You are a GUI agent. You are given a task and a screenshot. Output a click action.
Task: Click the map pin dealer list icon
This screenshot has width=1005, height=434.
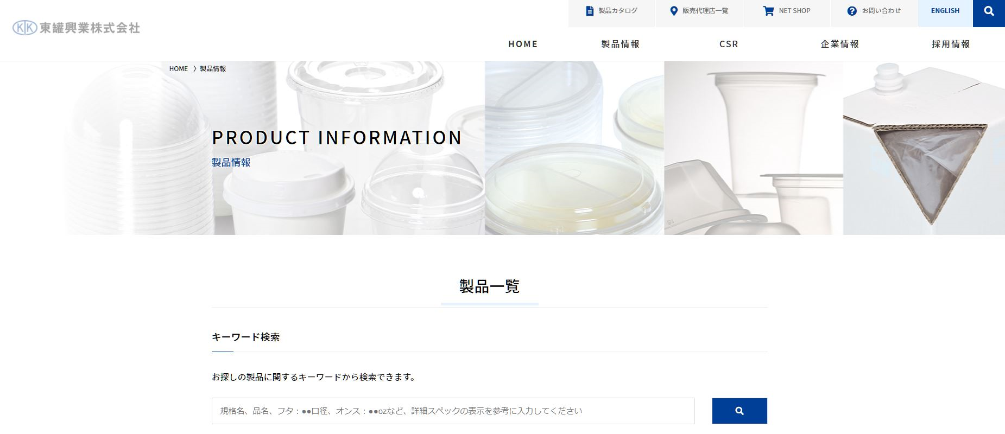point(674,11)
